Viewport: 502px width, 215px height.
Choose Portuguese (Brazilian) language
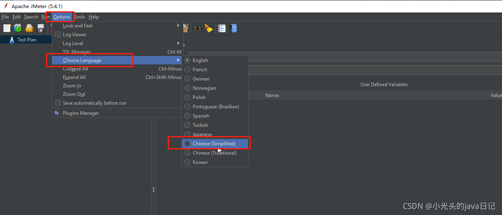[215, 107]
